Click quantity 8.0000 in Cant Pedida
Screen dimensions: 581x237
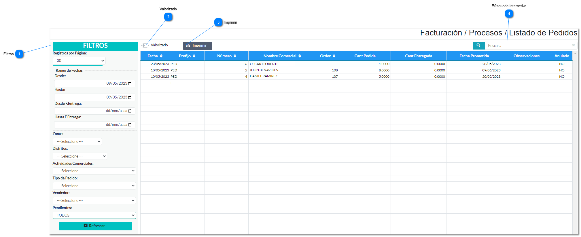384,70
